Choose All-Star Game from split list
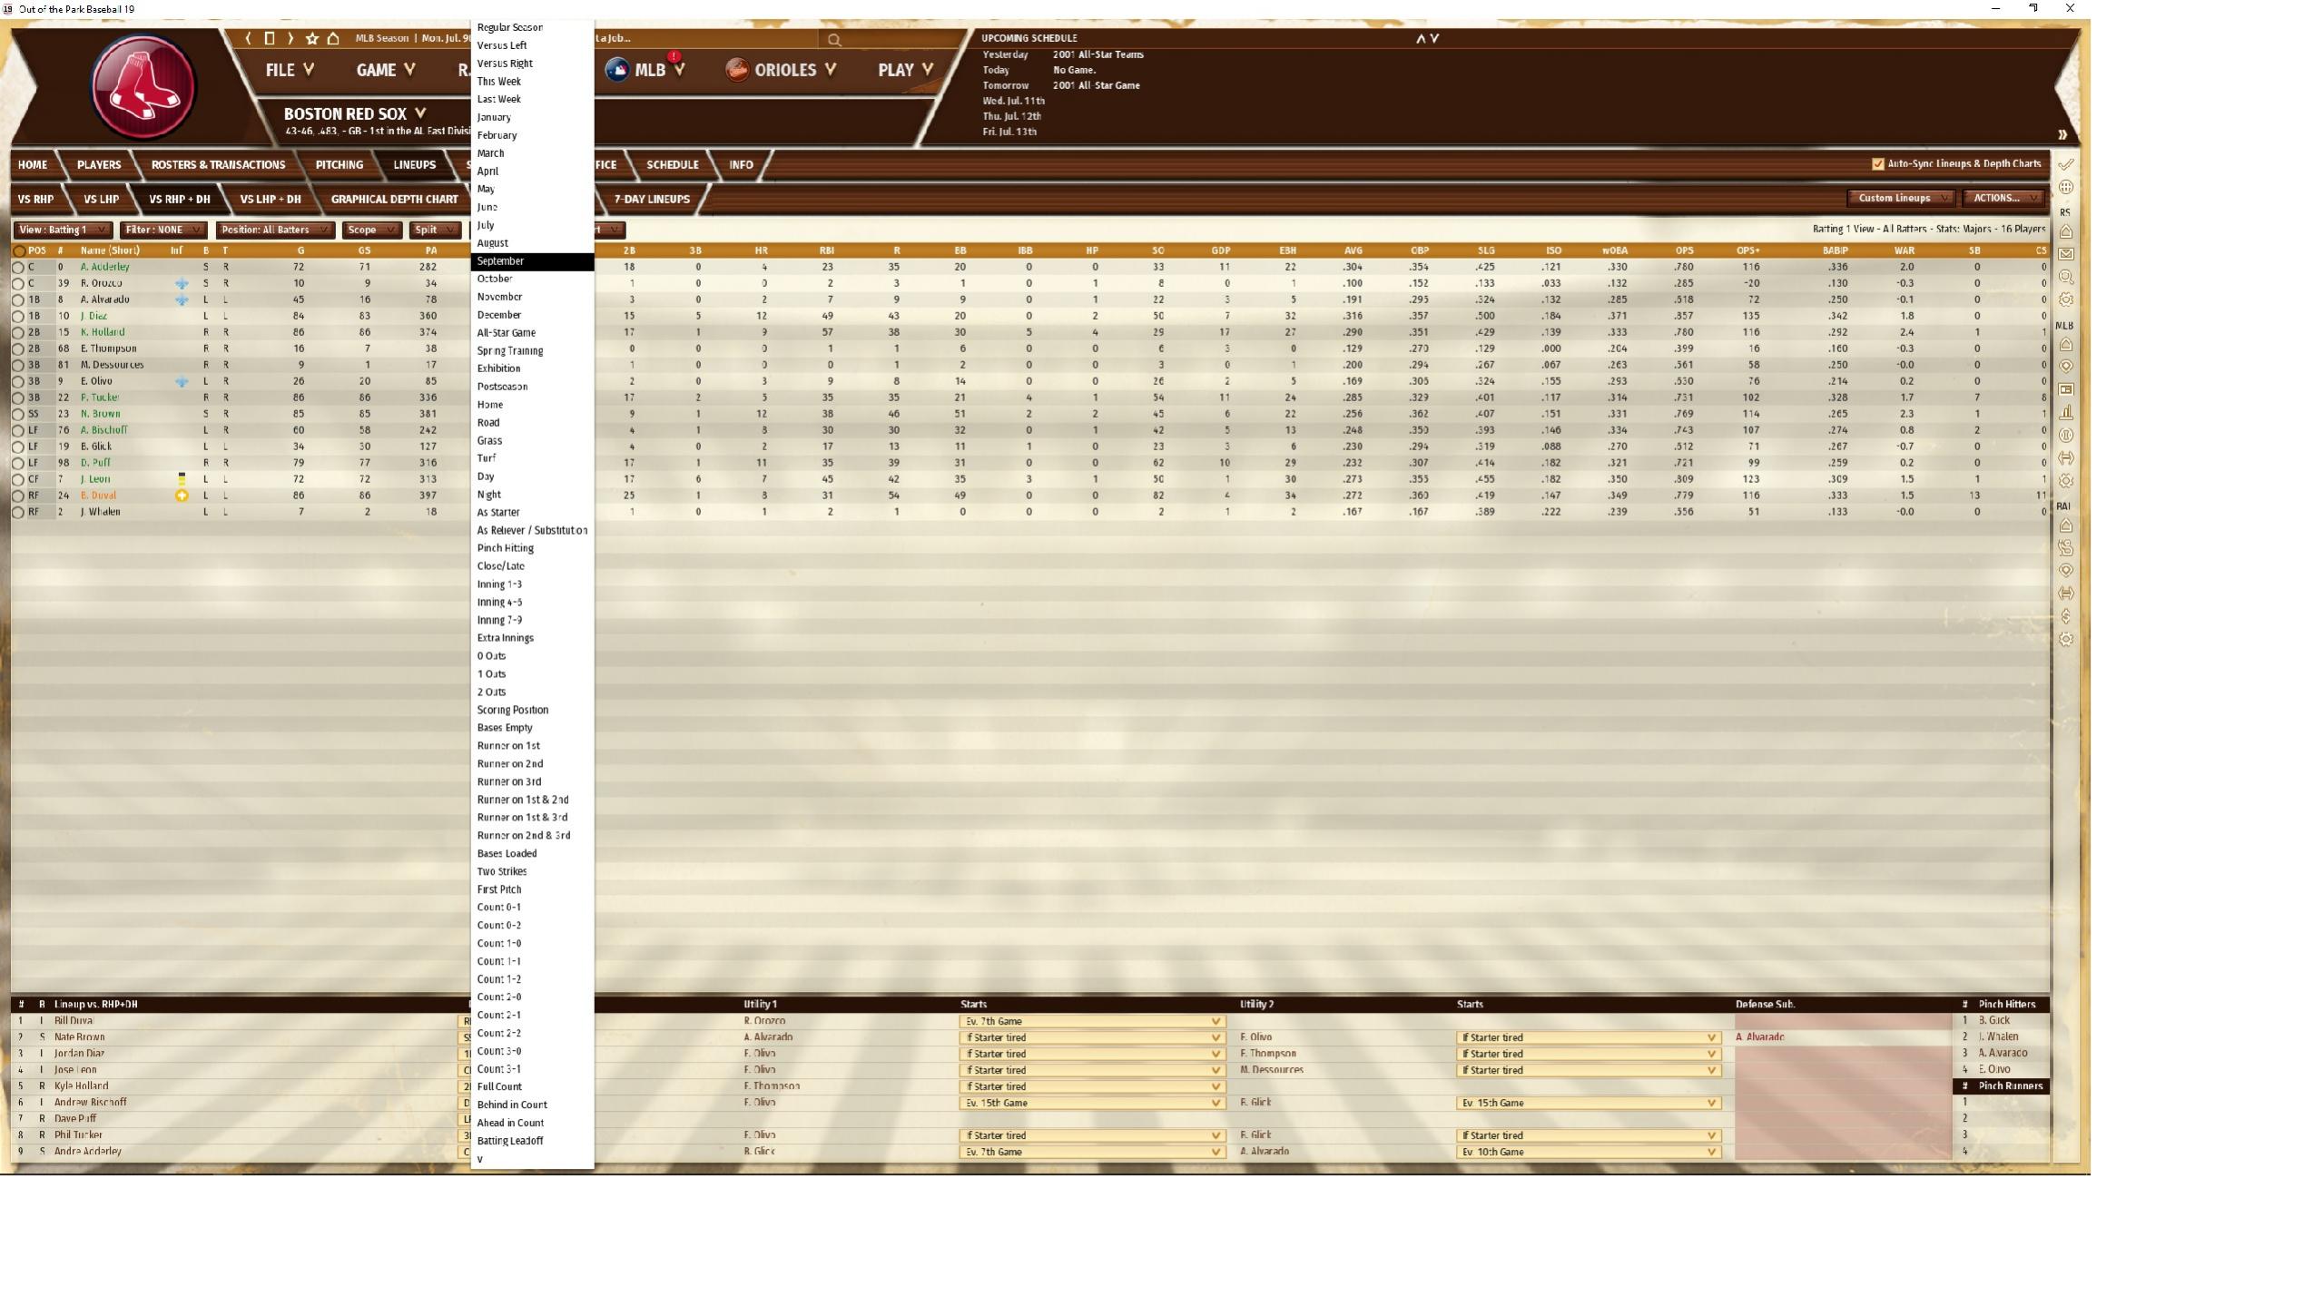Image resolution: width=2323 pixels, height=1306 pixels. coord(507,333)
